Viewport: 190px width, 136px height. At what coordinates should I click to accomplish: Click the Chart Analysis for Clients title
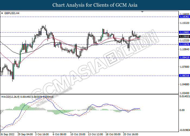pos(95,5)
